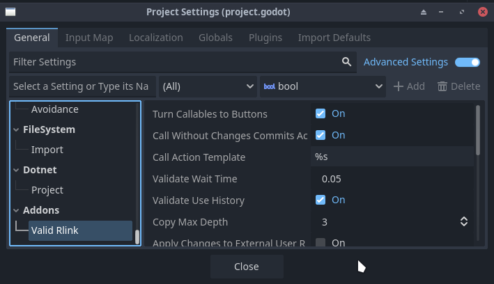Click the Close button
The image size is (494, 284).
point(247,267)
